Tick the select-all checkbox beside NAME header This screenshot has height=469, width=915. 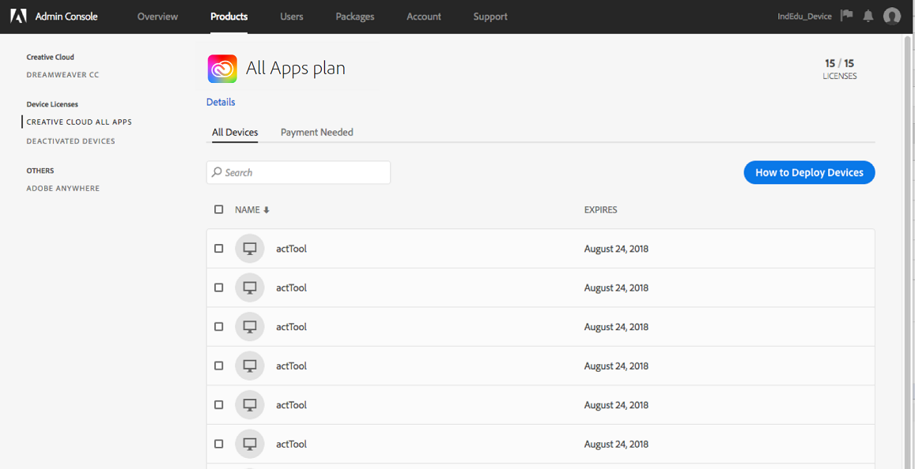tap(219, 210)
